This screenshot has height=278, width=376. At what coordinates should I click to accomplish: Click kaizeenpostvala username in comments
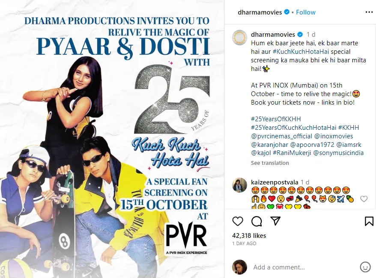(x=275, y=182)
